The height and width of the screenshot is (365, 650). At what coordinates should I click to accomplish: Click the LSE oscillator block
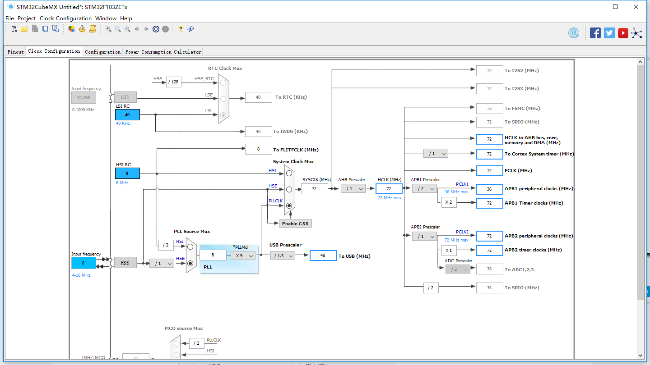[125, 97]
